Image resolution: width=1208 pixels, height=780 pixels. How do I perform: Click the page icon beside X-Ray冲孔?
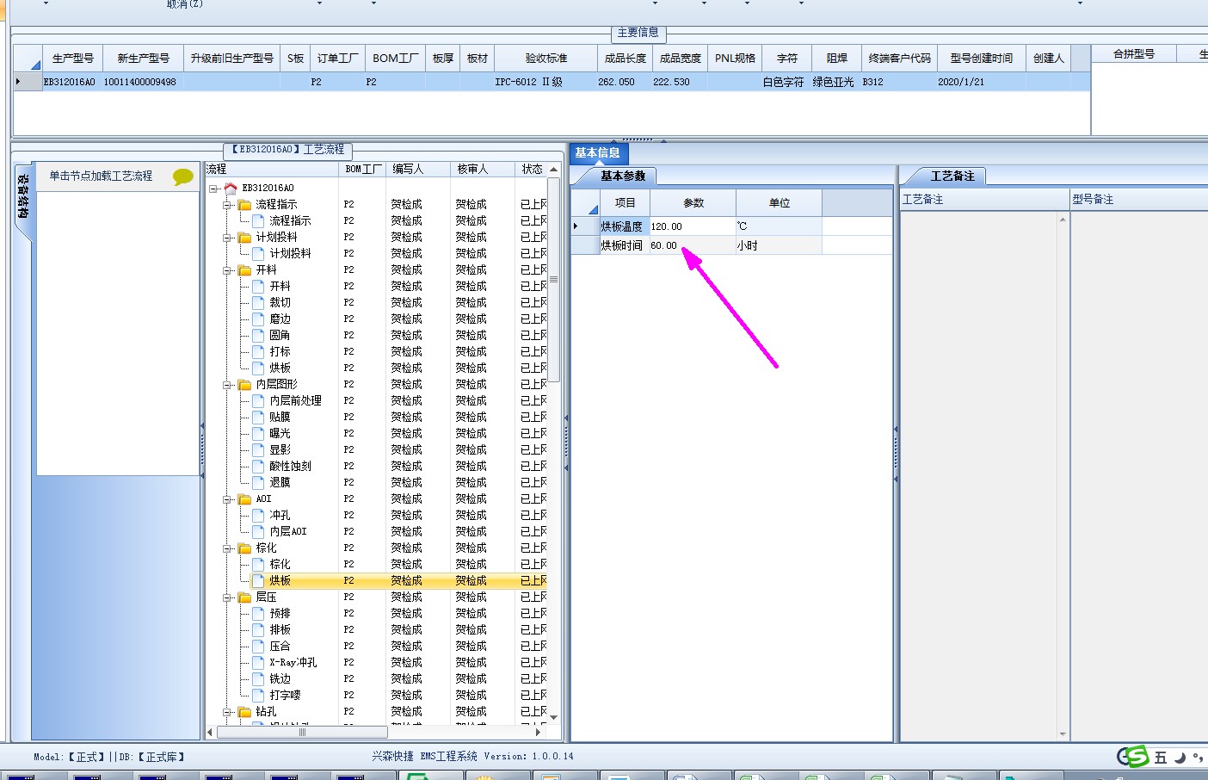[258, 662]
